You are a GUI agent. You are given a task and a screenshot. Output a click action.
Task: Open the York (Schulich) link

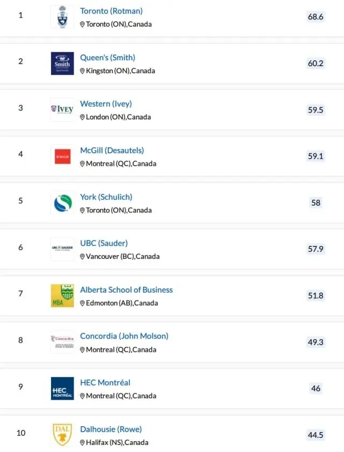coord(106,197)
